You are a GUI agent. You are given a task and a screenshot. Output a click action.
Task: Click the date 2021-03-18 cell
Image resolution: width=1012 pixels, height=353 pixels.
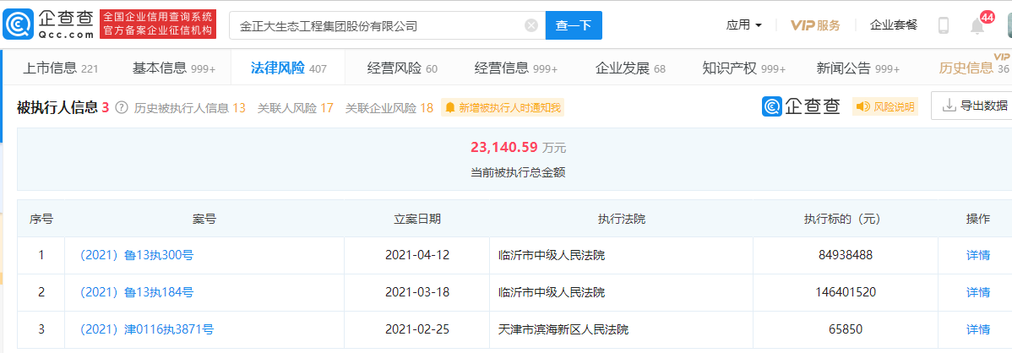[417, 292]
